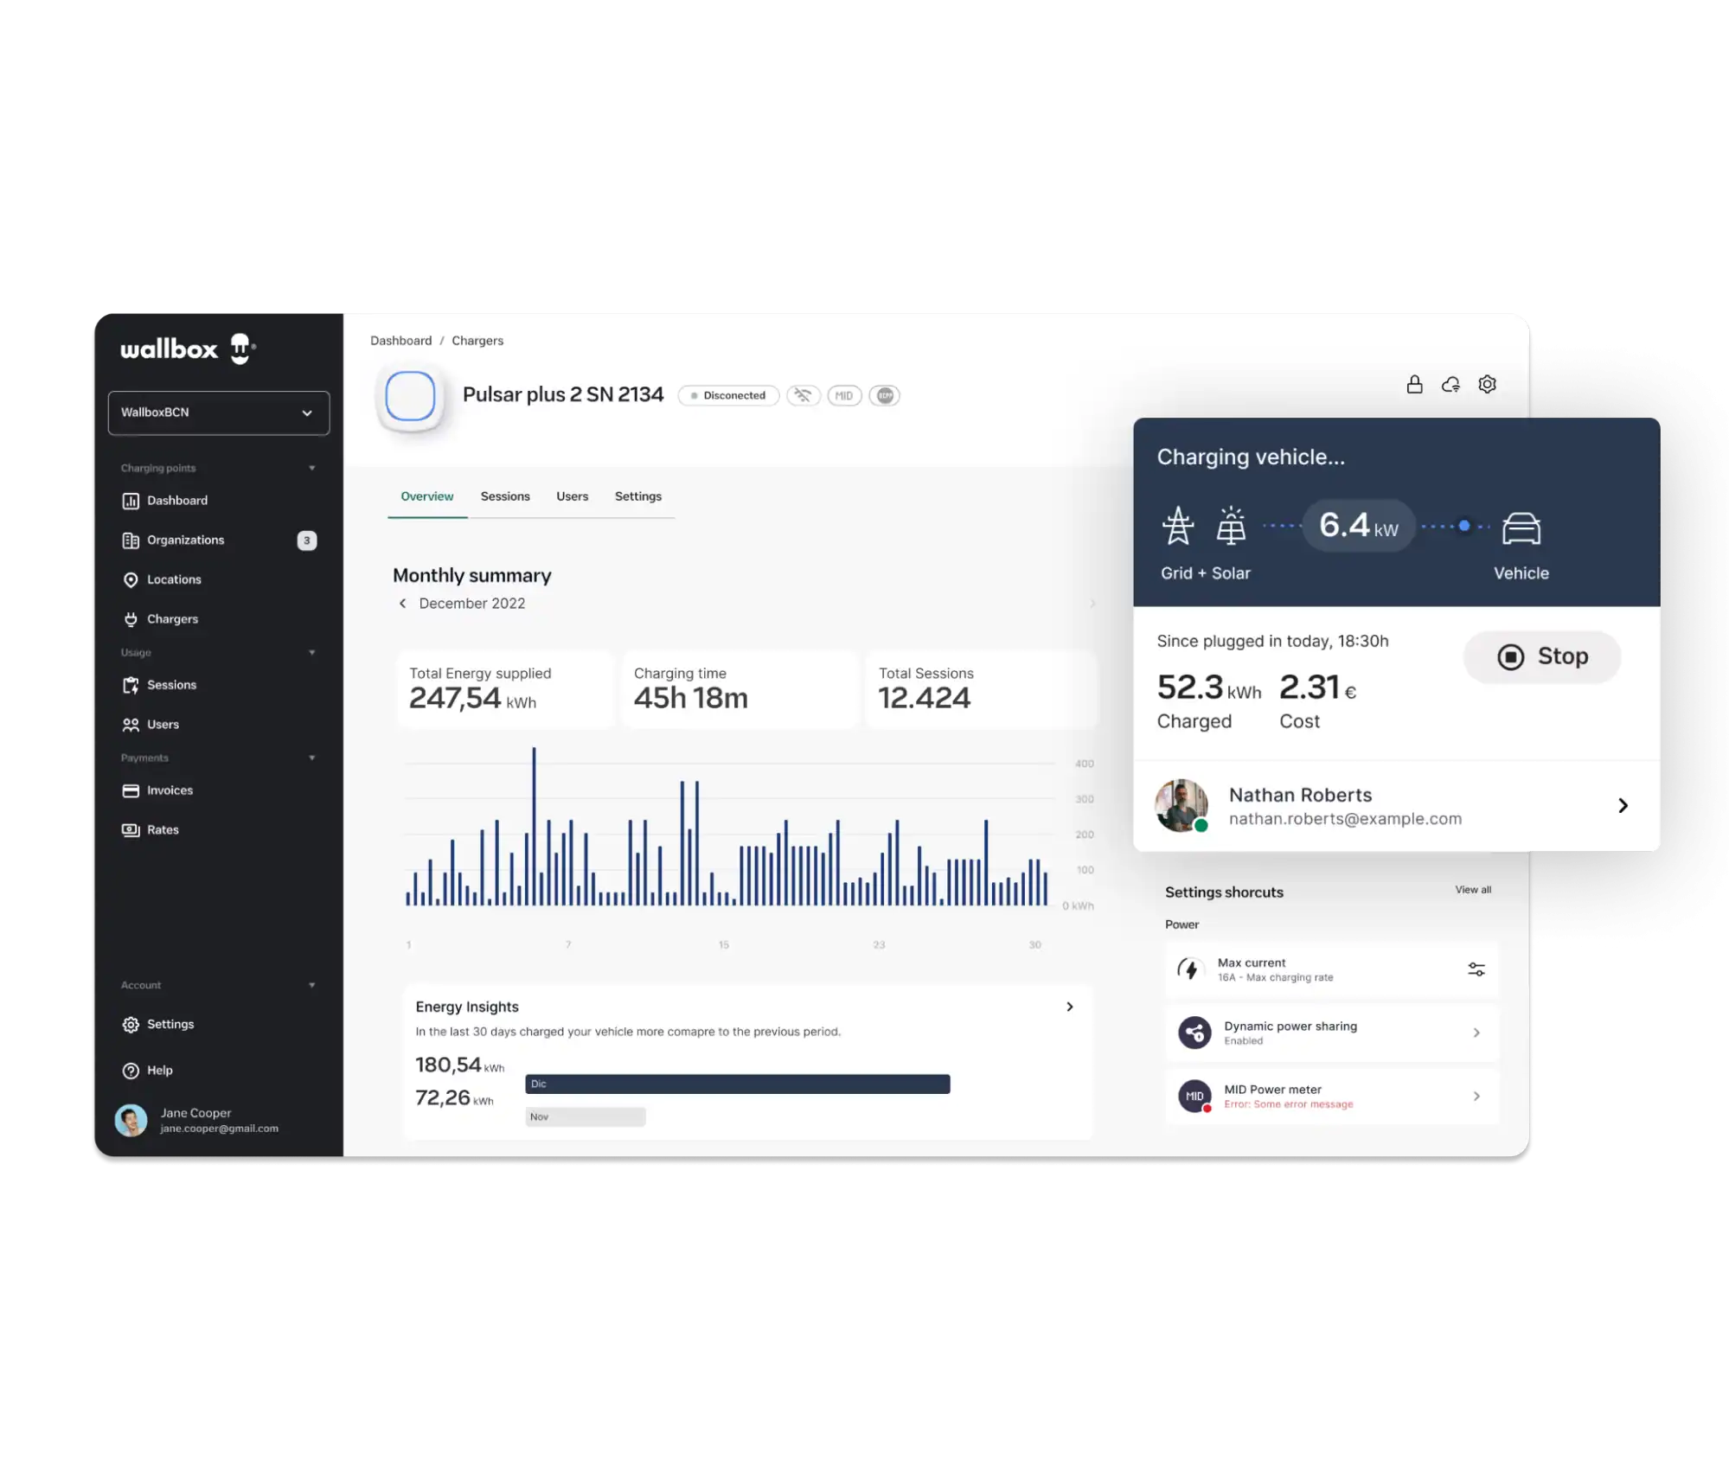Open the WallboxBCN organization dropdown
Screen dimensions: 1729x1471
(218, 413)
